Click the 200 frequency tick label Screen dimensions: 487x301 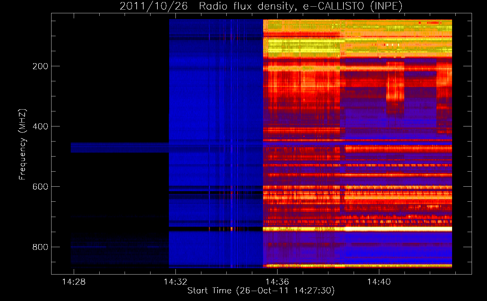[x=40, y=66]
